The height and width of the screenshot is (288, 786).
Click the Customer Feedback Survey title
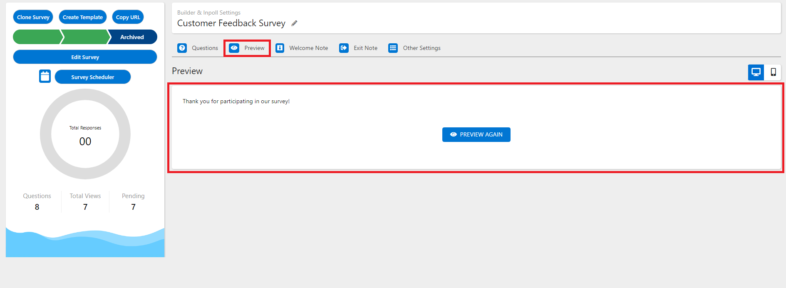tap(231, 23)
